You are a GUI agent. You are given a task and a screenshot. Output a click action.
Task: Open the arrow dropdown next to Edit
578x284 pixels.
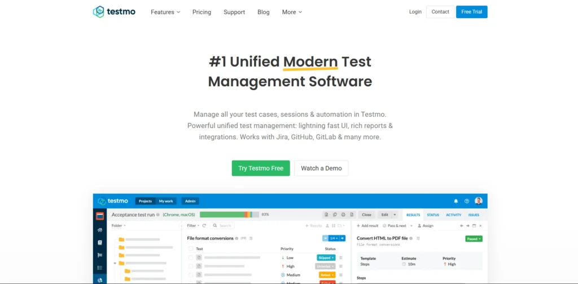pos(395,215)
